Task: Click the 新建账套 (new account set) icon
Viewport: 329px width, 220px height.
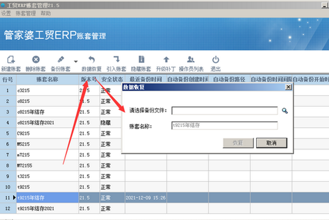Action: pos(11,60)
